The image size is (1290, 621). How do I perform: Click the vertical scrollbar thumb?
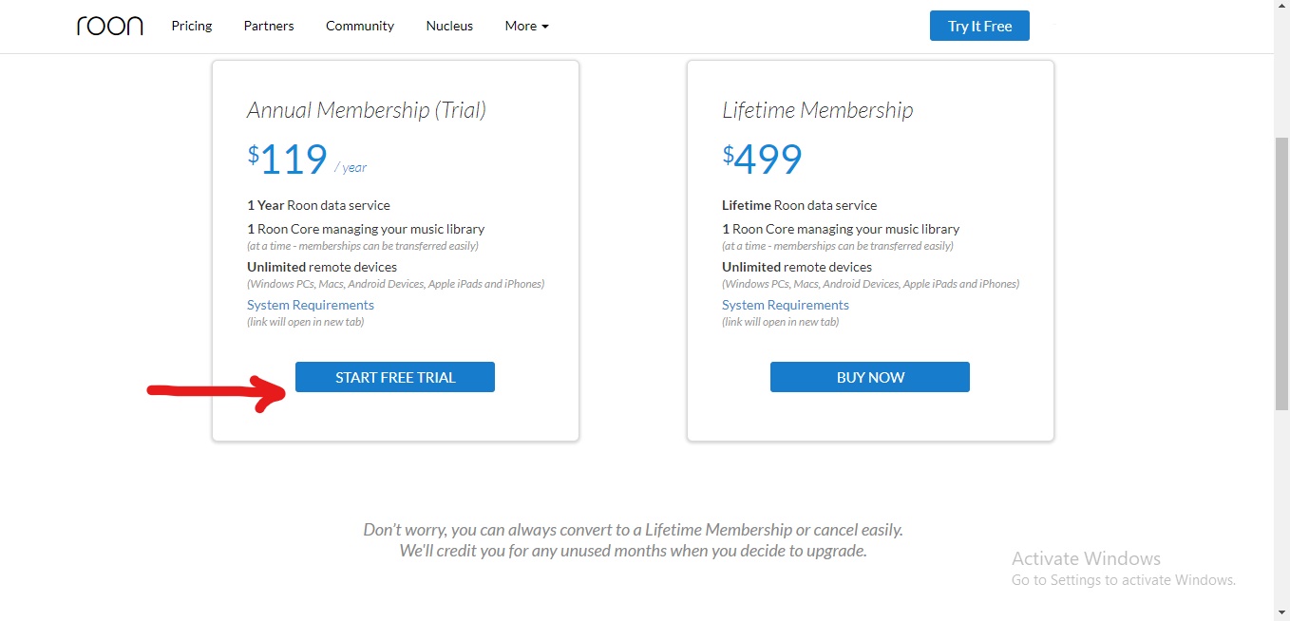coord(1281,273)
